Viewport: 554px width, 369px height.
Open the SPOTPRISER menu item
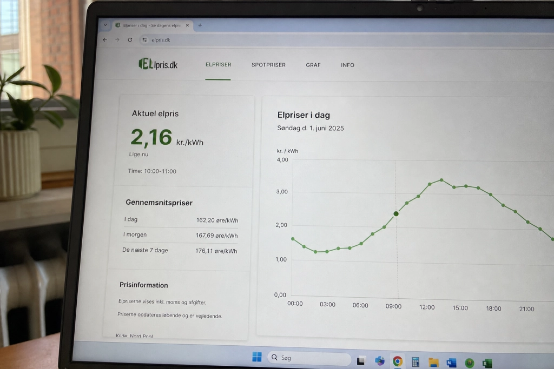tap(268, 65)
